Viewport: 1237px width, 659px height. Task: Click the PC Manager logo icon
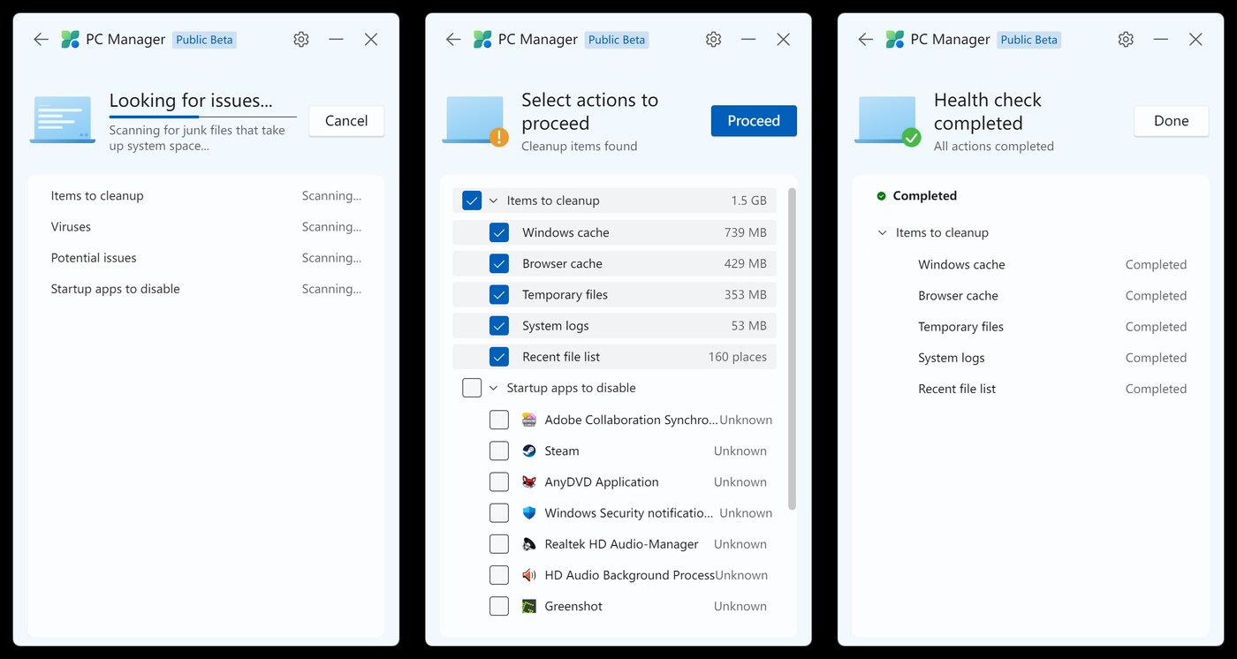[482, 39]
